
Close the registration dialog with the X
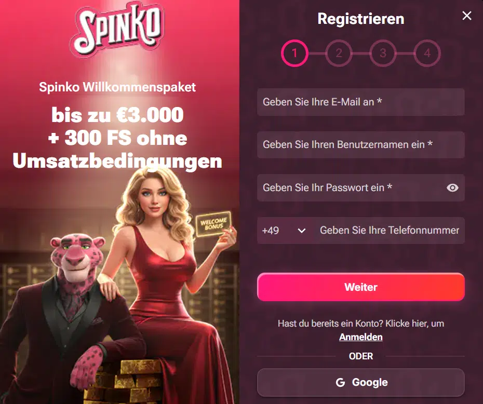tap(467, 16)
